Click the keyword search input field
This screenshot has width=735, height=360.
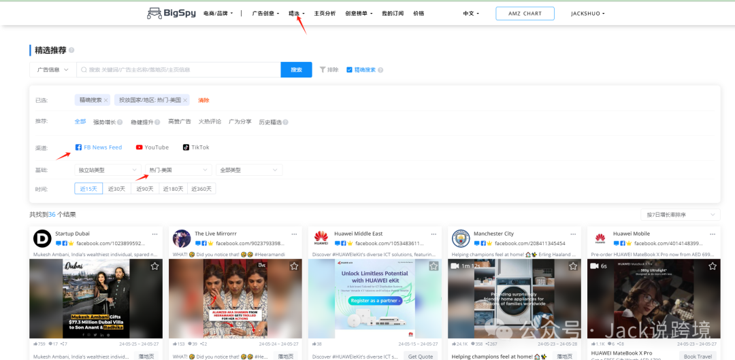[x=180, y=70]
